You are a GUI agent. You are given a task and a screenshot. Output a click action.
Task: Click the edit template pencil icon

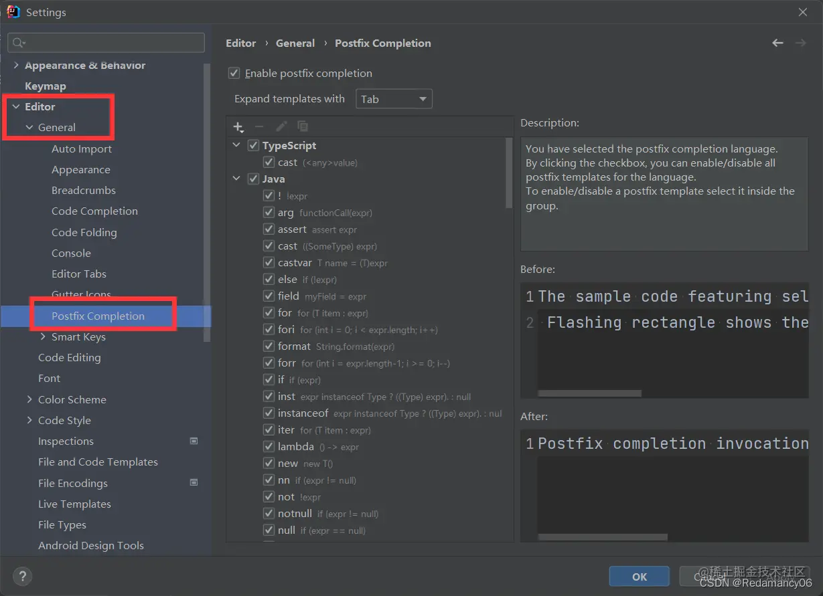281,126
